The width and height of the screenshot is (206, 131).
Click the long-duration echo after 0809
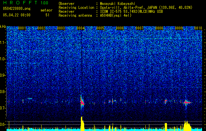pyautogui.click(x=188, y=103)
